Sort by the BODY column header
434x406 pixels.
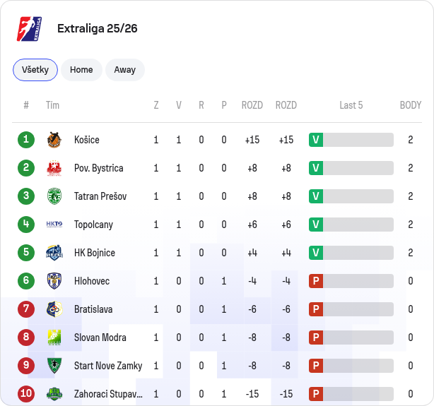point(411,105)
